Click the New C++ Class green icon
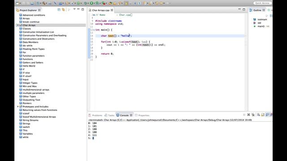 pyautogui.click(x=78, y=3)
